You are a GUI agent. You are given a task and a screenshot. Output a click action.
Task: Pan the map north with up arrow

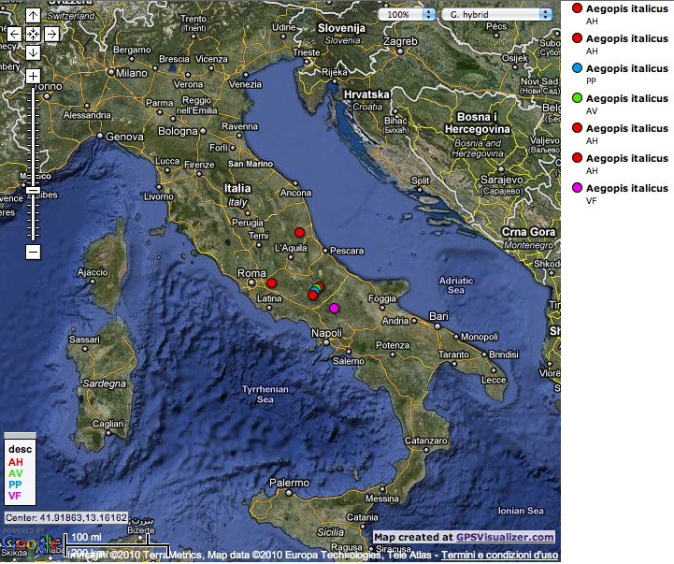point(33,16)
